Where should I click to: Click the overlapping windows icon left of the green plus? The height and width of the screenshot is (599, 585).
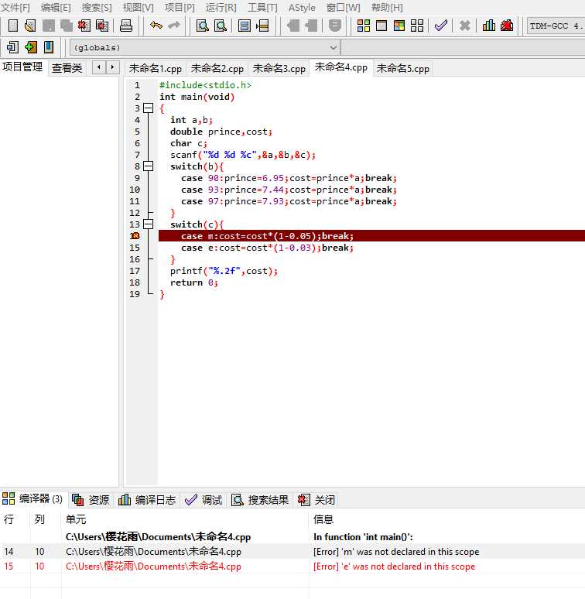[12, 47]
